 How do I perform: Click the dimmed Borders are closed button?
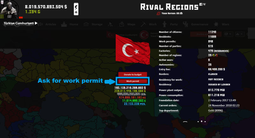(x=206, y=34)
